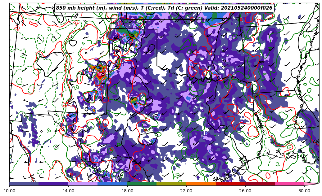Select the olive 20–22 colorbar segment
Viewport: 322px width, 196px height.
pos(171,184)
